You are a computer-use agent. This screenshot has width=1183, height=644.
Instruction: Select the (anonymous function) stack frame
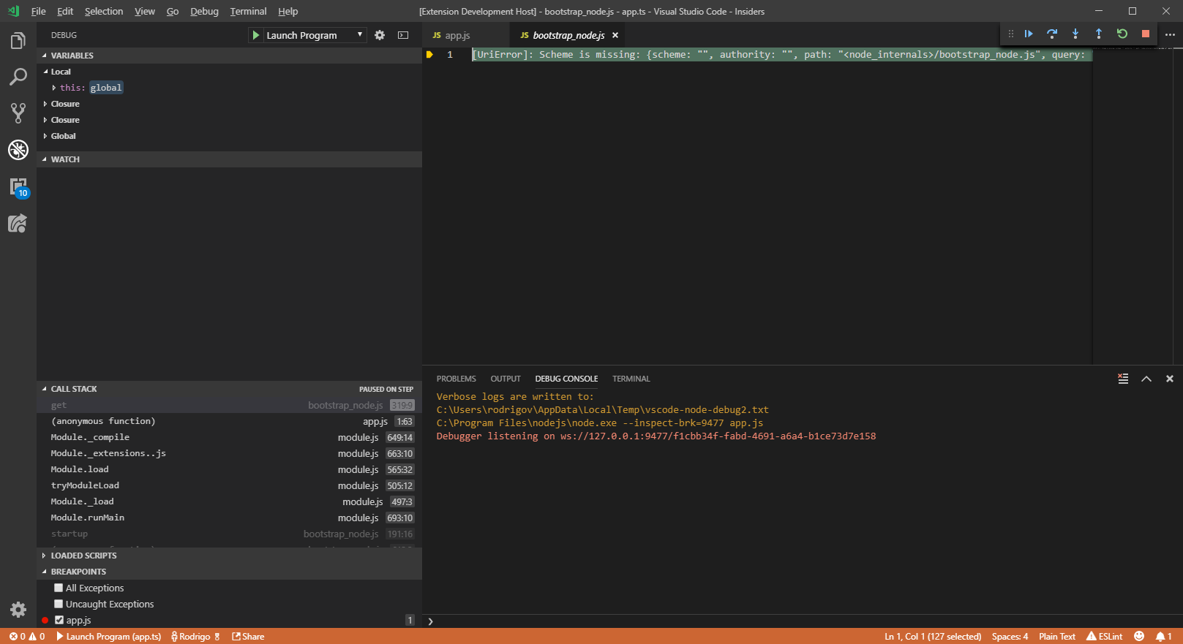pos(229,421)
